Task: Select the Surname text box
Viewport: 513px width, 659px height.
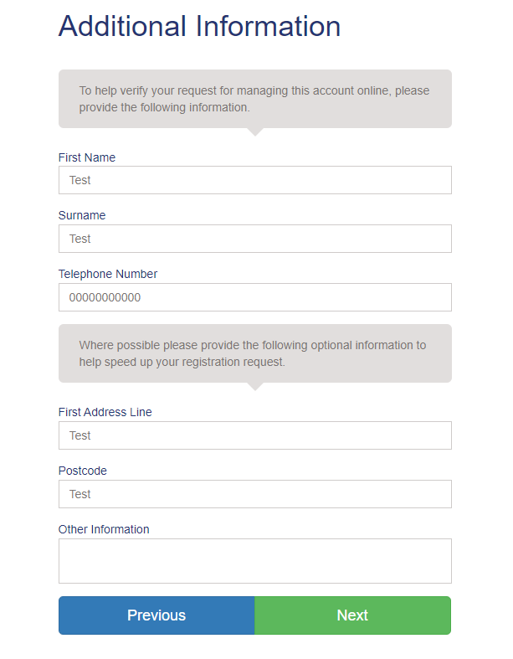Action: (255, 239)
